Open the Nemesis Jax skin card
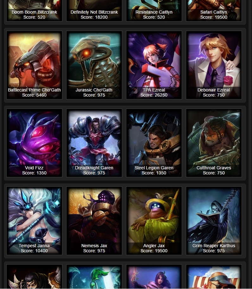This screenshot has width=252, height=289. 94,221
